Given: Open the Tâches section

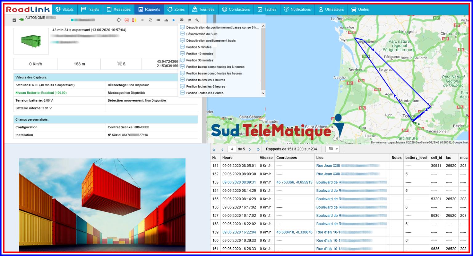Looking at the screenshot, I should pos(267,10).
